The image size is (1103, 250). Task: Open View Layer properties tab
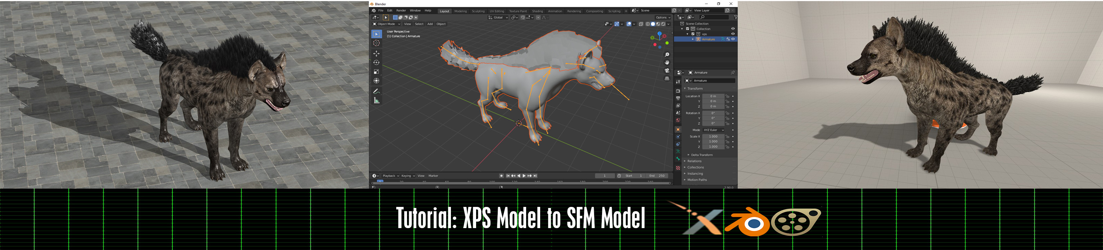pos(678,105)
